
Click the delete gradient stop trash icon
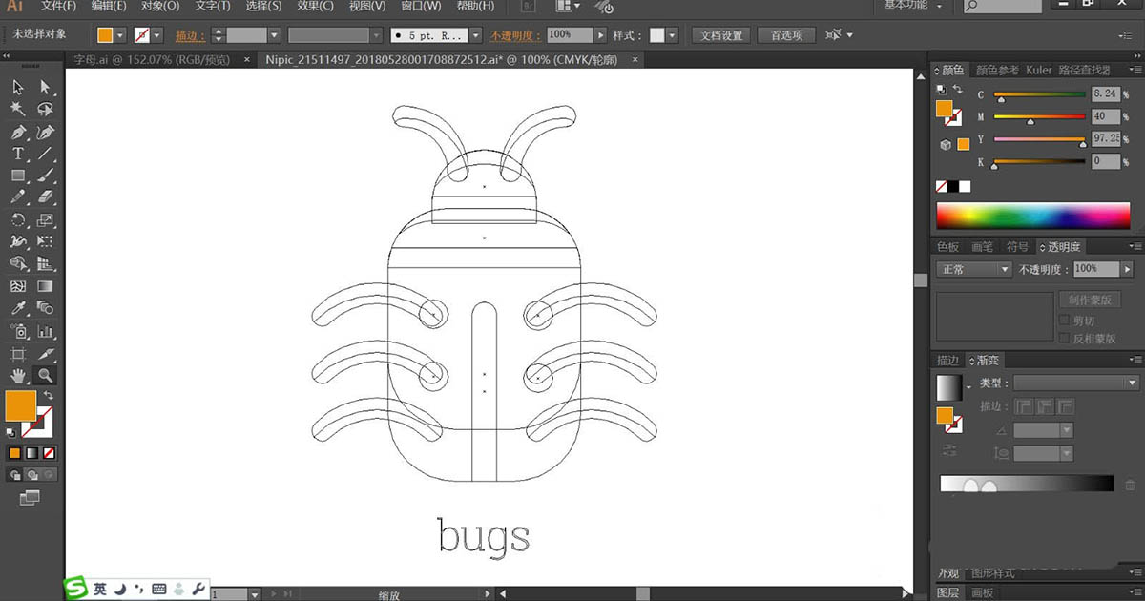1130,486
